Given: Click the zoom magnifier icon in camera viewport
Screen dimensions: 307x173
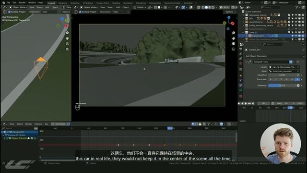Looking at the screenshot, I should coord(233,33).
